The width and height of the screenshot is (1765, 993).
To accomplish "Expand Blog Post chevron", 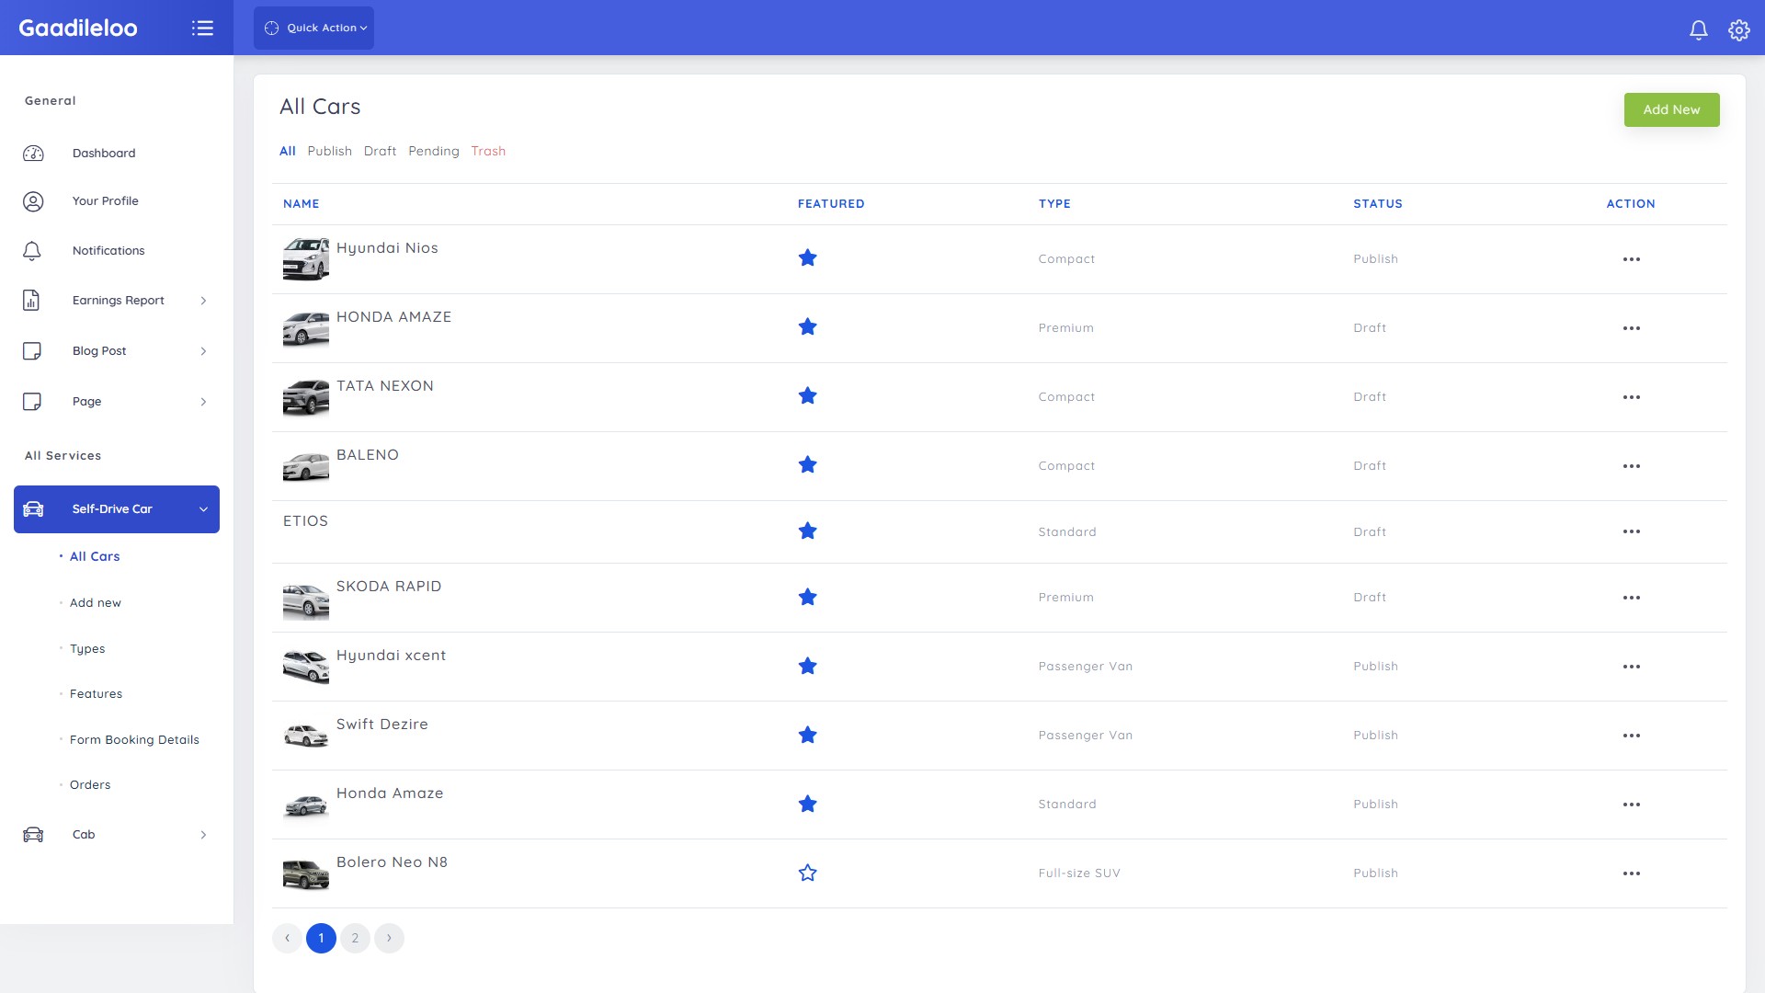I will (203, 351).
